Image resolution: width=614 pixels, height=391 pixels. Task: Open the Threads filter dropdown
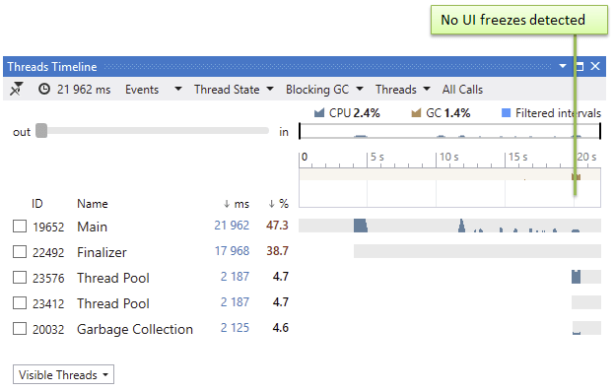tap(402, 90)
